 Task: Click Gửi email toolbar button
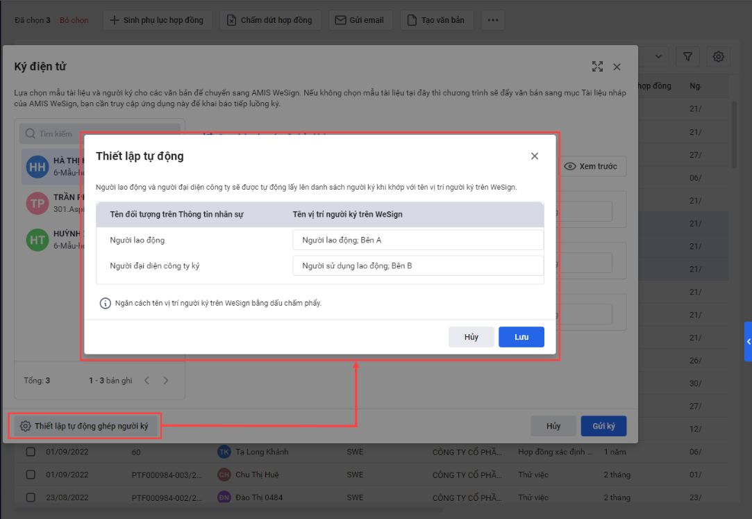(360, 20)
